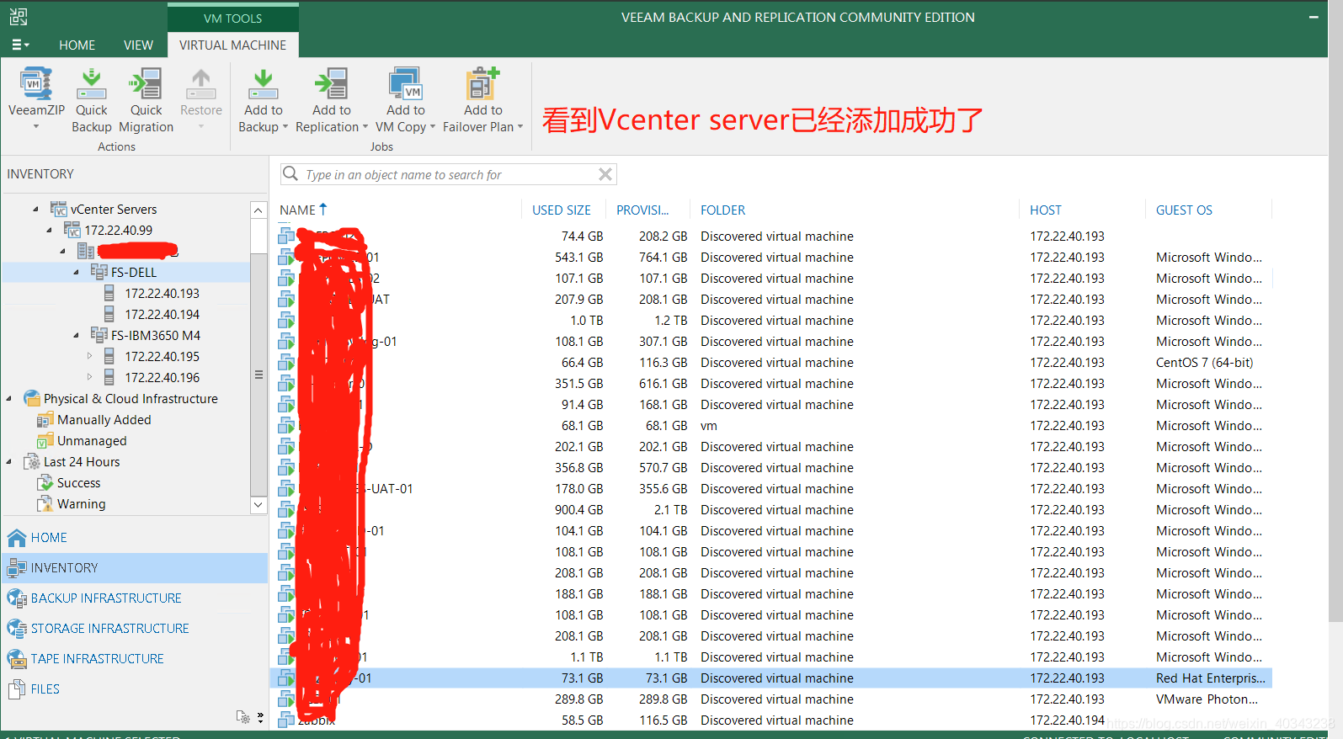The width and height of the screenshot is (1343, 739).
Task: Click Add to Replication job icon
Action: click(x=331, y=83)
